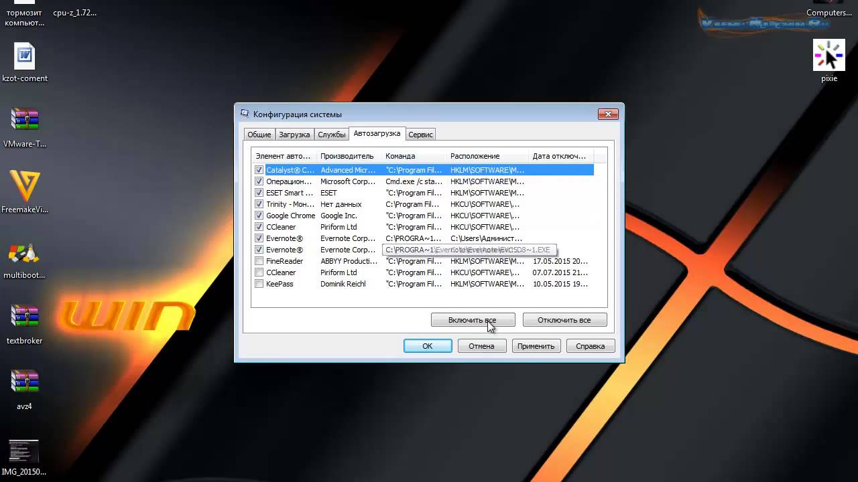Viewport: 858px width, 482px height.
Task: Launch the pixie color picker icon
Action: [x=829, y=55]
